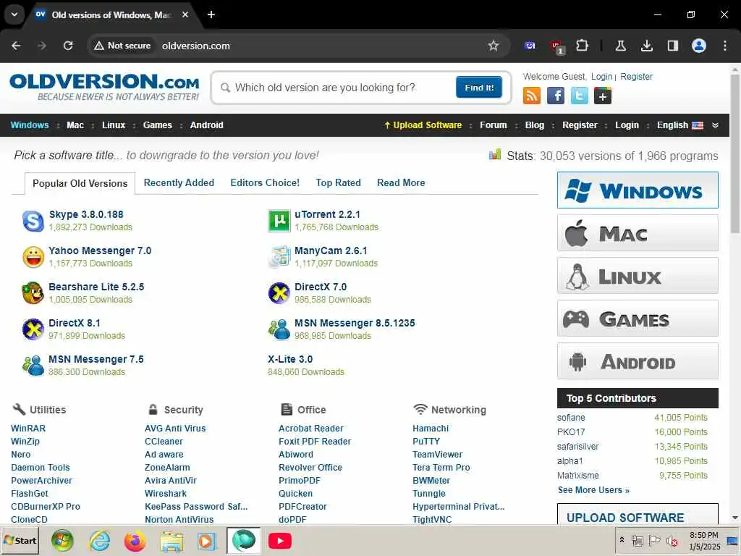Open the Read More tab
Viewport: 741px width, 556px height.
click(x=401, y=182)
